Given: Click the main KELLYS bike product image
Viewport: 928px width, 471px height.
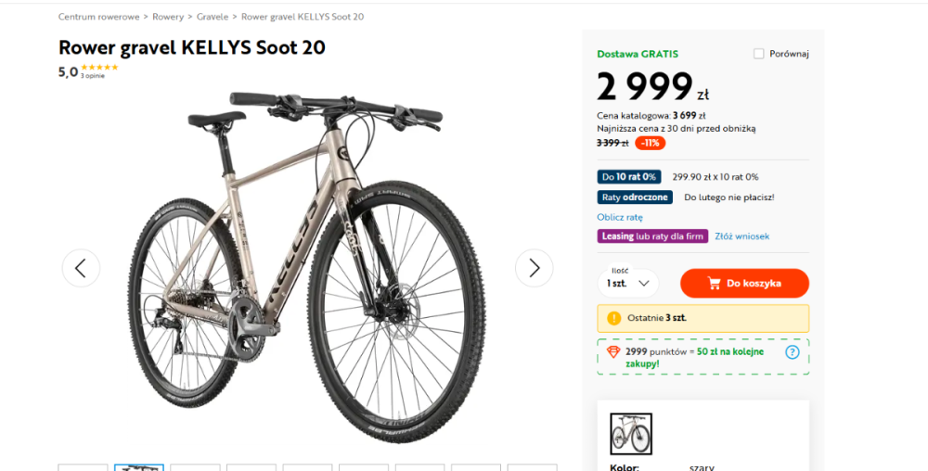Looking at the screenshot, I should coord(308,266).
